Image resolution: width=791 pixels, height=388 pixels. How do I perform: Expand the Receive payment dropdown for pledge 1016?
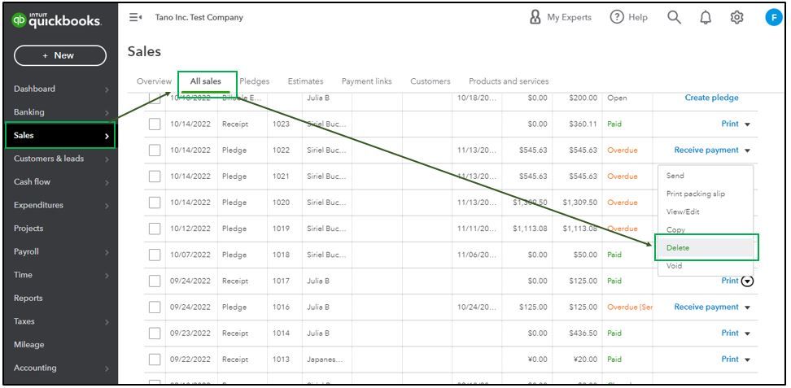pyautogui.click(x=748, y=307)
